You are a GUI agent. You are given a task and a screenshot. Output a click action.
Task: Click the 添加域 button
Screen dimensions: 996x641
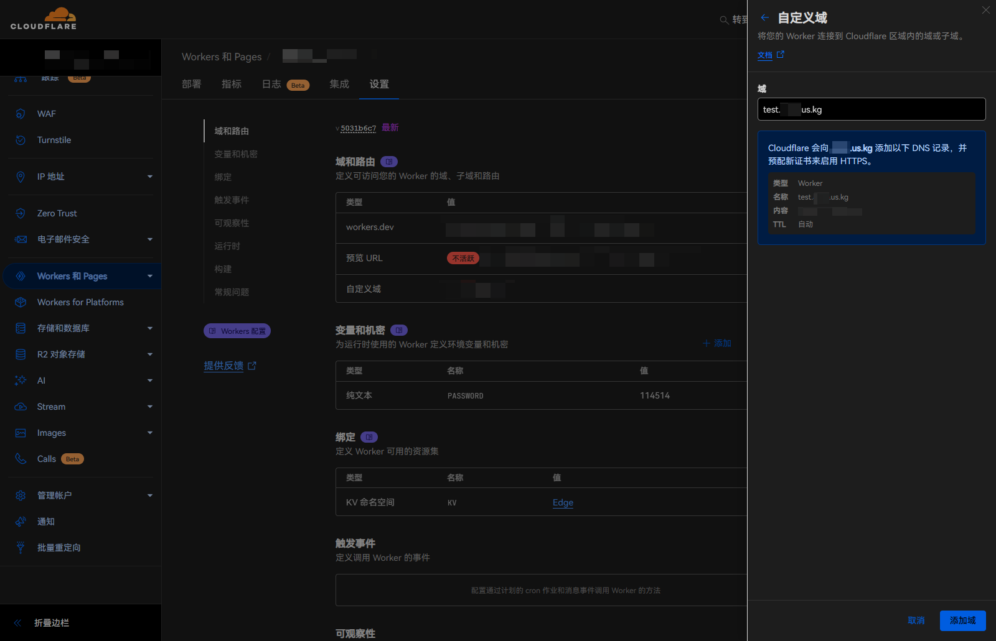coord(962,620)
